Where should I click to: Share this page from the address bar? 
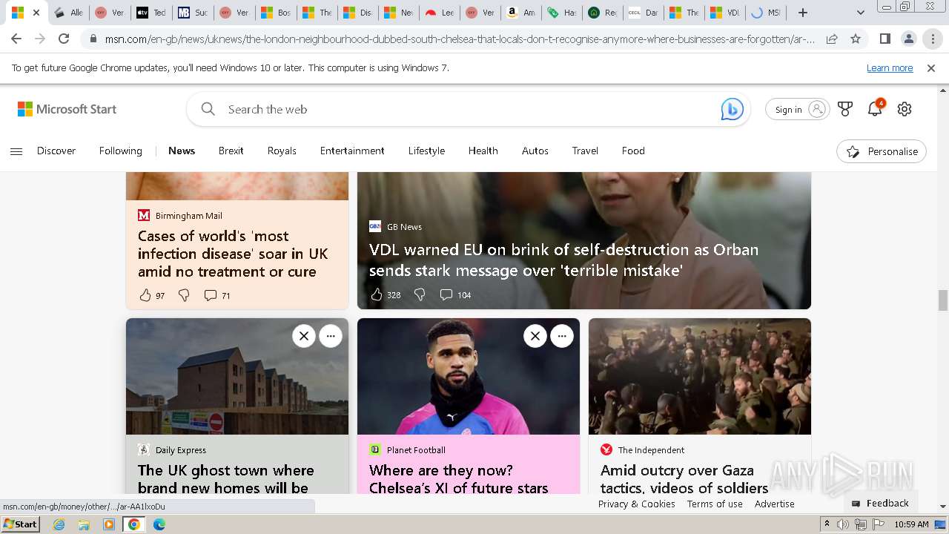click(x=832, y=39)
